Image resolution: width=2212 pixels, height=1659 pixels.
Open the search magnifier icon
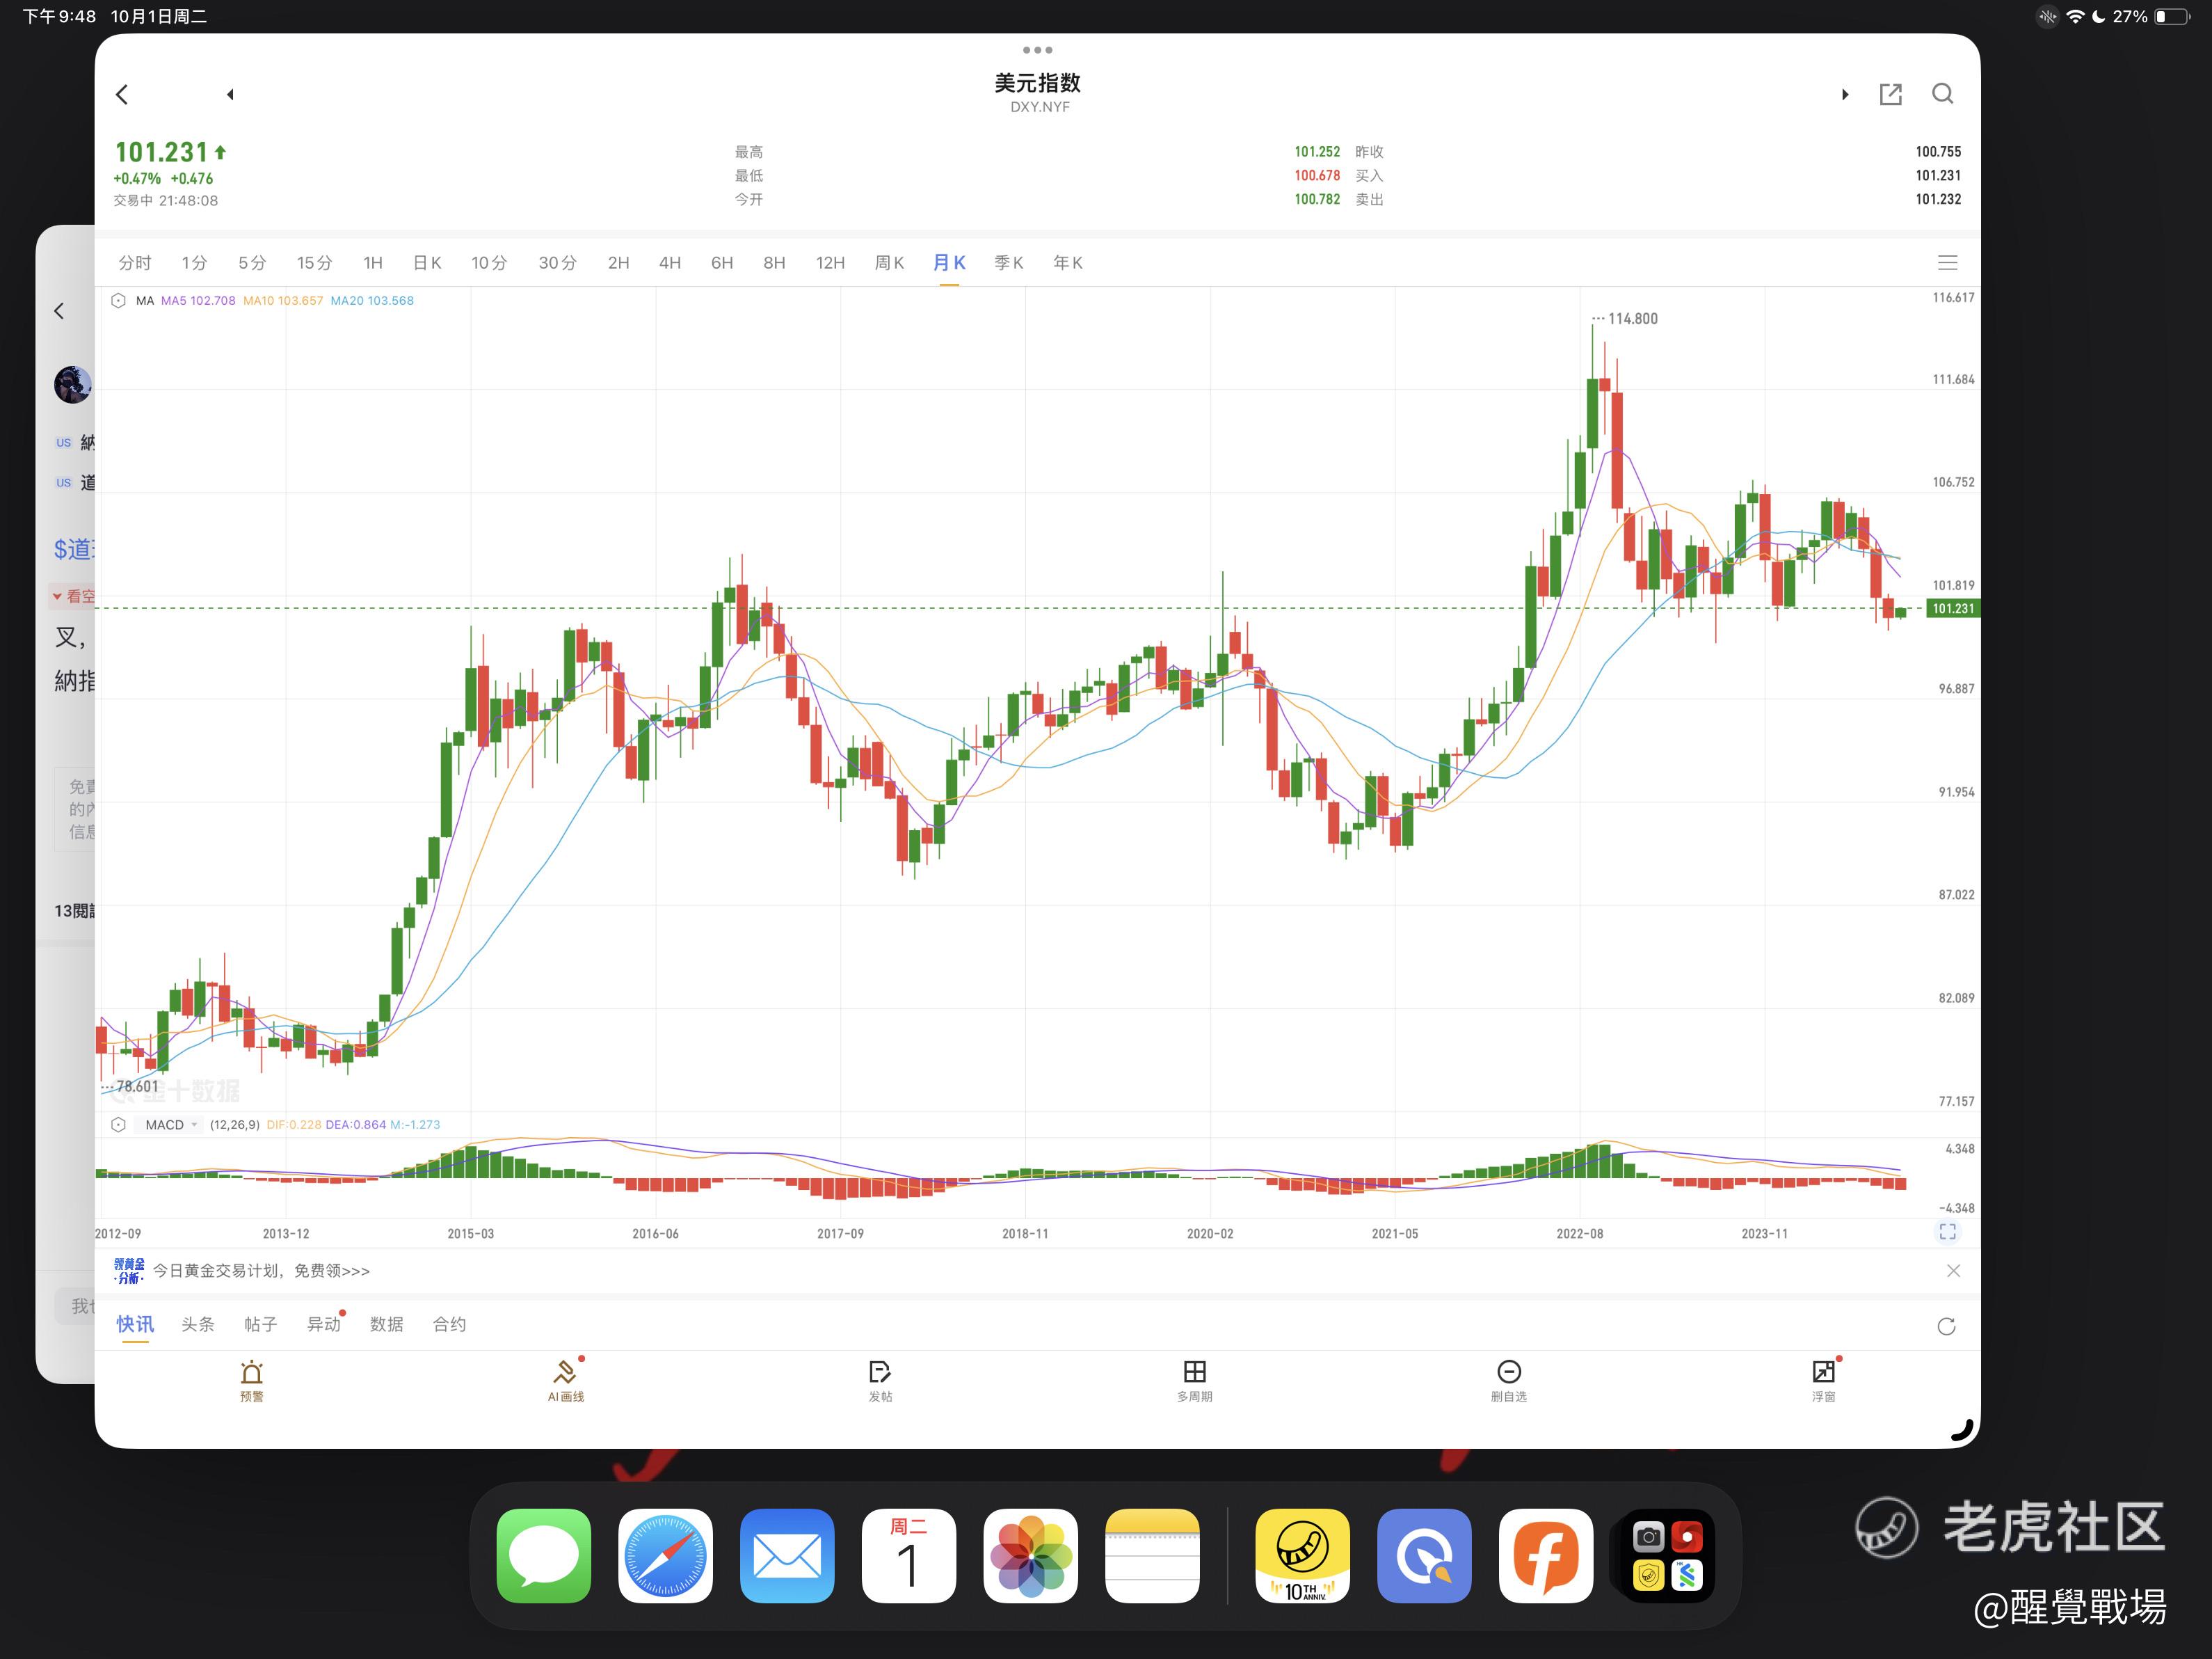pyautogui.click(x=1942, y=94)
